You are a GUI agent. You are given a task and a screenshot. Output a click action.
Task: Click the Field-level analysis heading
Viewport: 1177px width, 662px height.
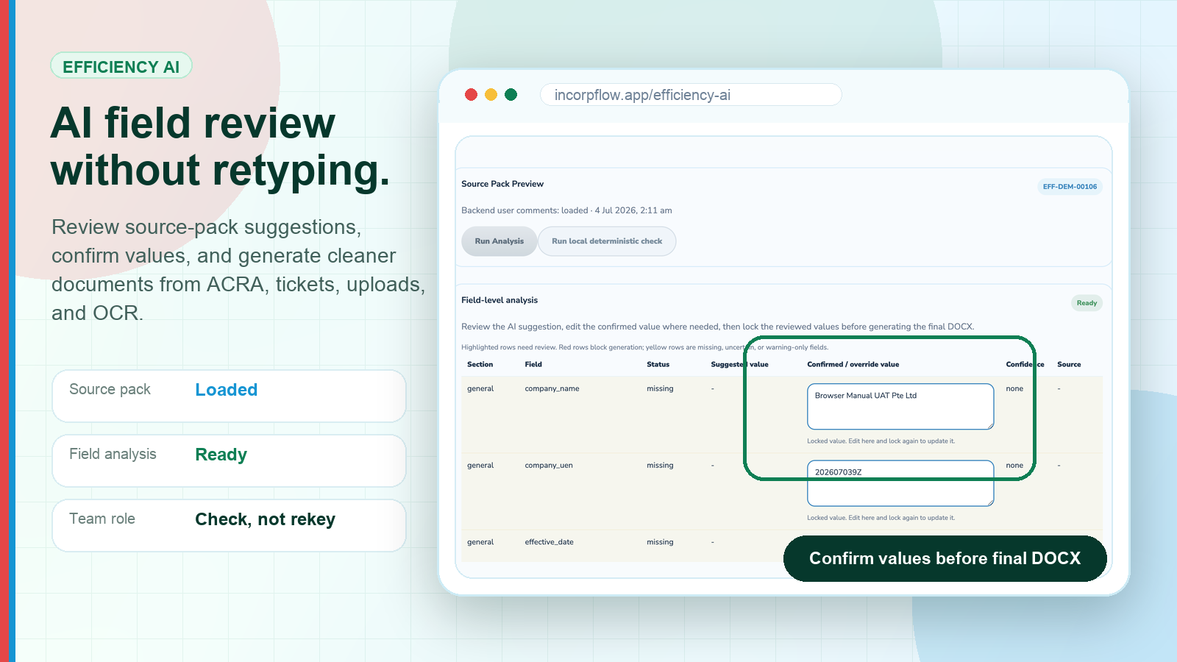(x=499, y=300)
